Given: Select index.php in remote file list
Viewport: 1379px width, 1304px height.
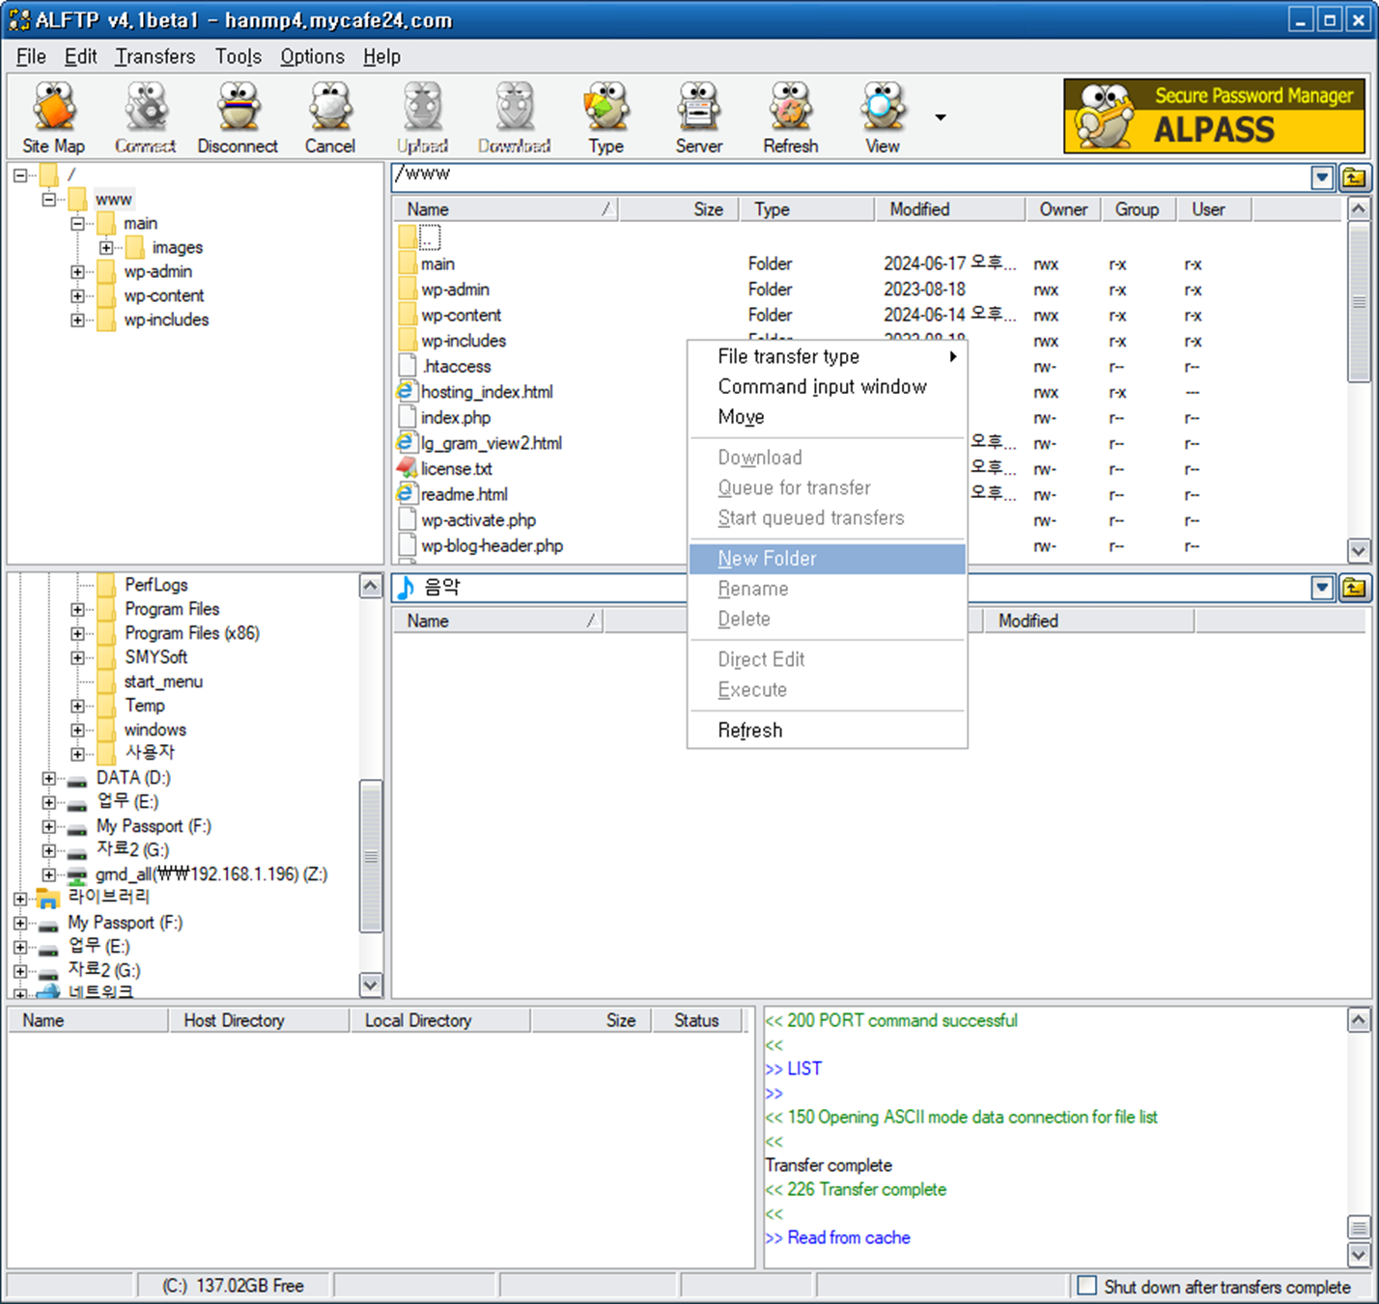Looking at the screenshot, I should 455,417.
